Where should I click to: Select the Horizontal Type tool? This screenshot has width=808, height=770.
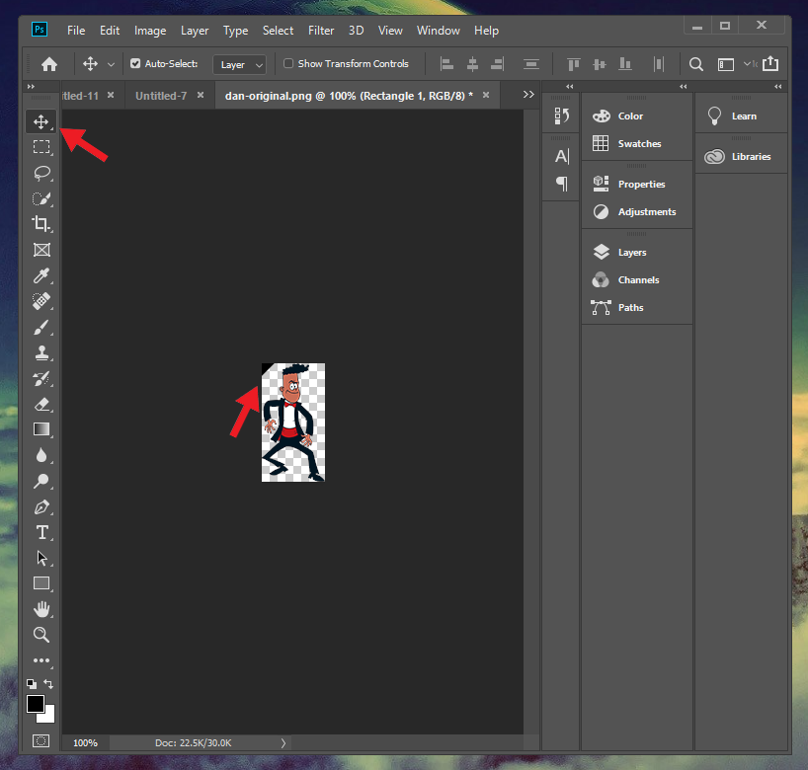click(x=41, y=532)
